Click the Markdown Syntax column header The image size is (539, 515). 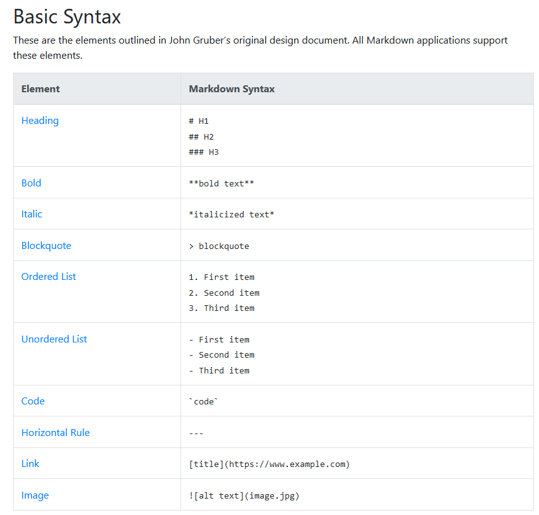tap(232, 89)
